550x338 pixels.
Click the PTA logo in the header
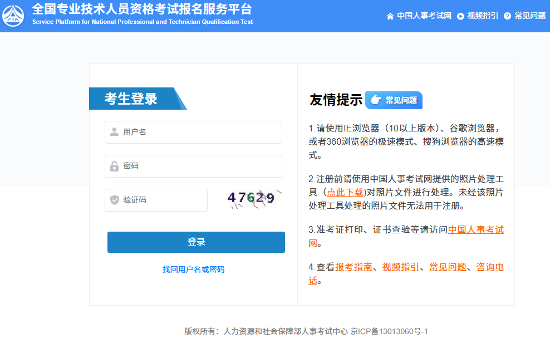14,16
